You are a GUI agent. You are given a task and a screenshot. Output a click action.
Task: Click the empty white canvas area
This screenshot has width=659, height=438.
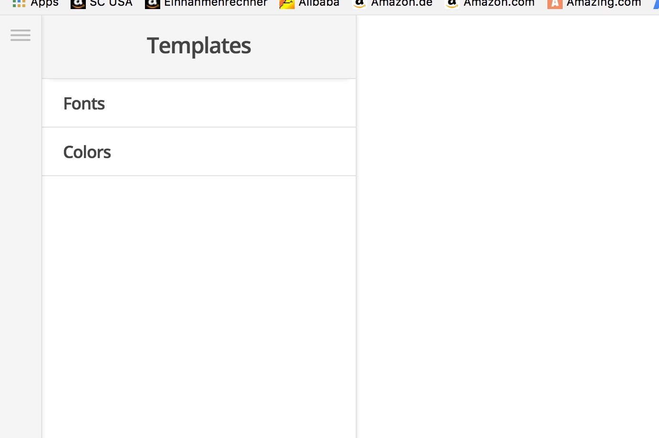pyautogui.click(x=507, y=227)
